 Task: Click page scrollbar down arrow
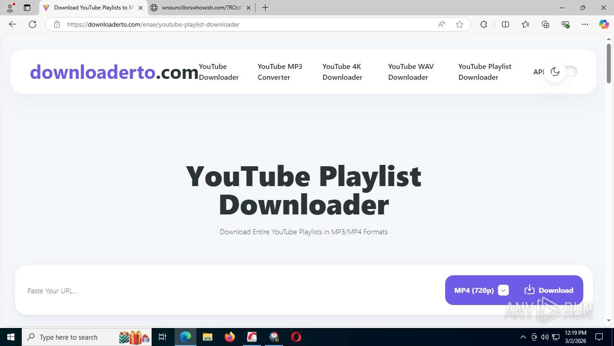609,320
